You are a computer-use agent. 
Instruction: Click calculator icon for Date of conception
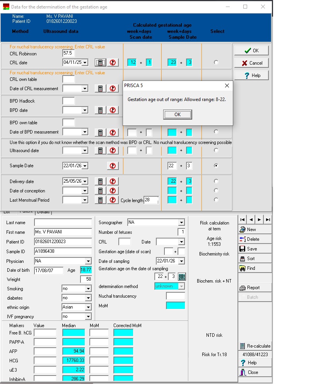pyautogui.click(x=100, y=191)
